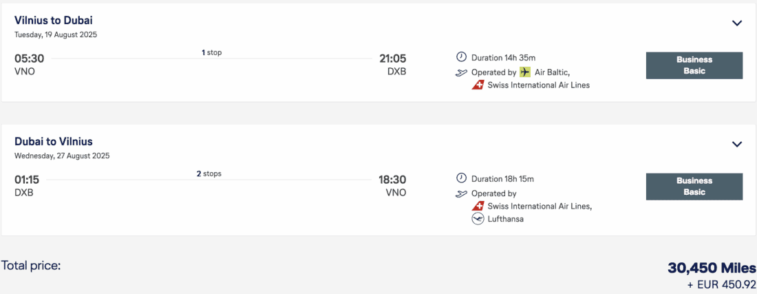Viewport: 757px width, 294px height.
Task: Expand the Vilnius to Dubai flight details
Action: [737, 23]
